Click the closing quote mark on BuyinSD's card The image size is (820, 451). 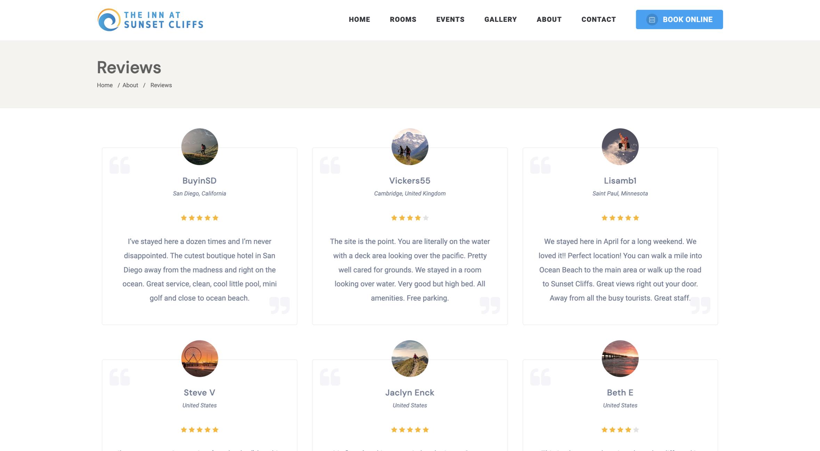[x=279, y=305]
